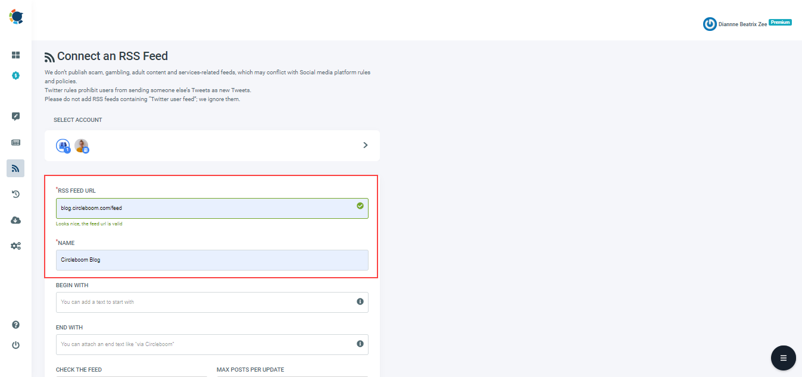
Task: Click the RSS Feed URL input field
Action: pos(208,208)
